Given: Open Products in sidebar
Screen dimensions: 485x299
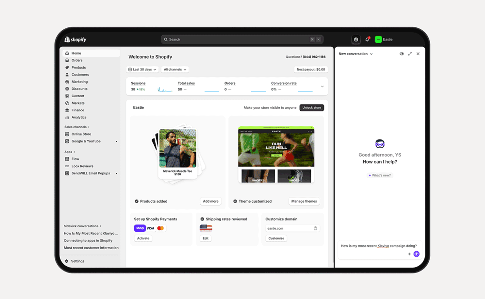Looking at the screenshot, I should pos(91,67).
